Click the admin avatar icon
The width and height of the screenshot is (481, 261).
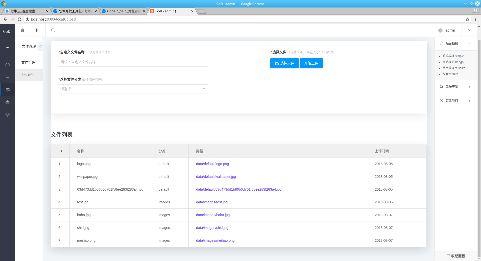(x=440, y=30)
